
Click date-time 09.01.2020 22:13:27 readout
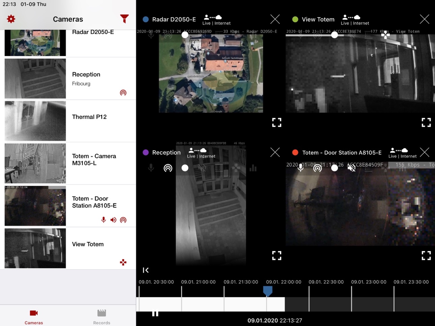coord(275,320)
